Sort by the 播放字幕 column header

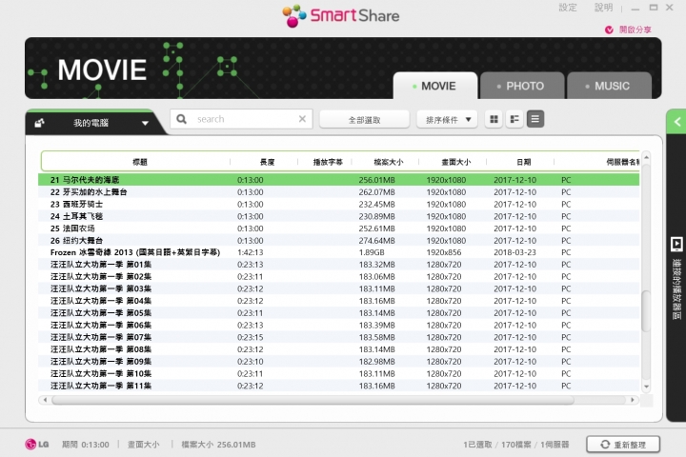coord(328,162)
